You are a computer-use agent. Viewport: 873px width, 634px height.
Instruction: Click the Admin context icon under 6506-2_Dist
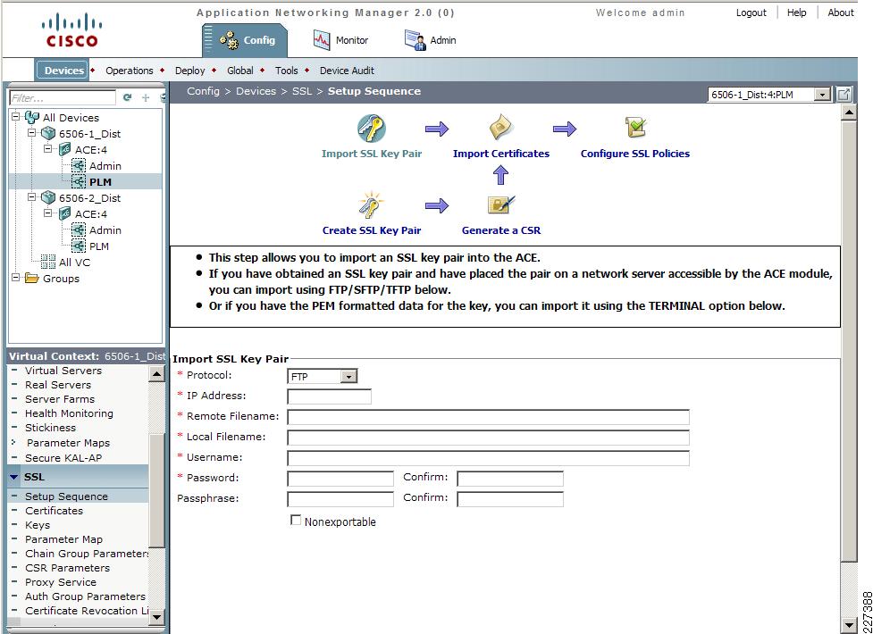click(x=79, y=229)
